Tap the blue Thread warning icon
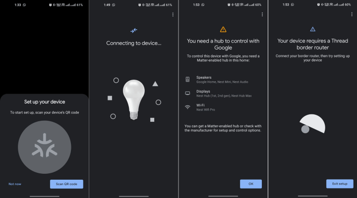This screenshot has width=357, height=198. click(312, 29)
